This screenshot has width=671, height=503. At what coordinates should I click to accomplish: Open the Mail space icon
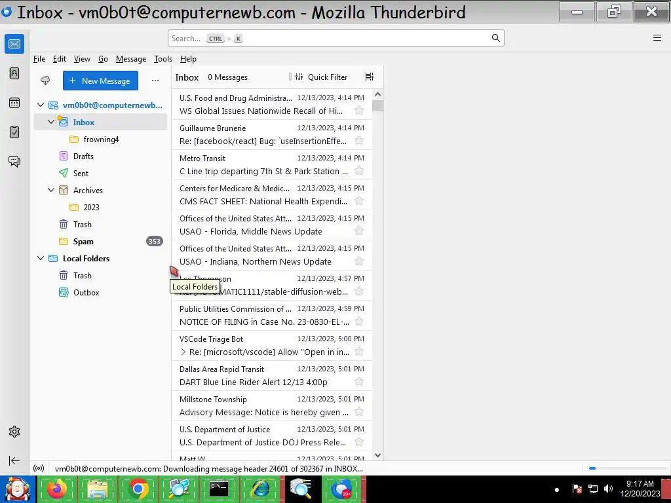(x=14, y=44)
